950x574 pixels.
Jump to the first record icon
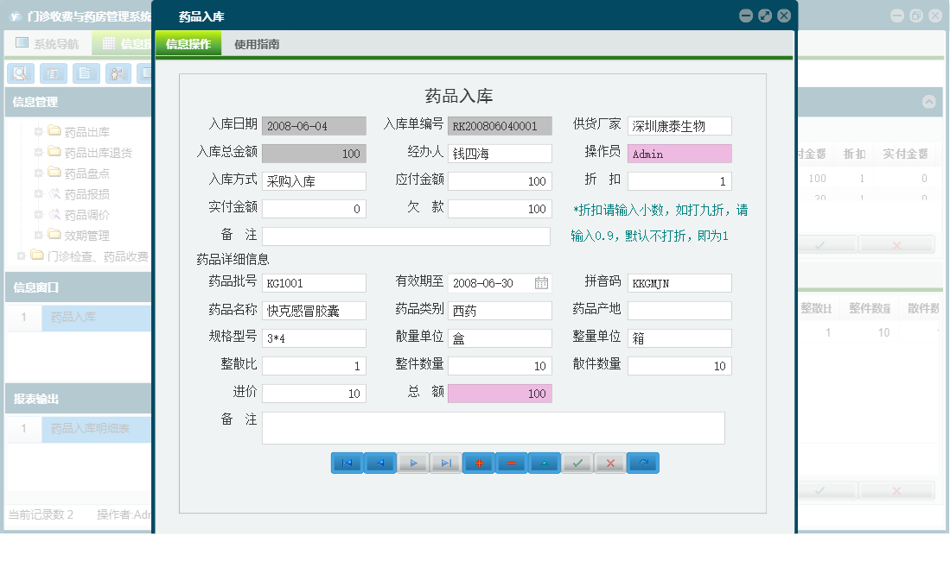[x=347, y=463]
